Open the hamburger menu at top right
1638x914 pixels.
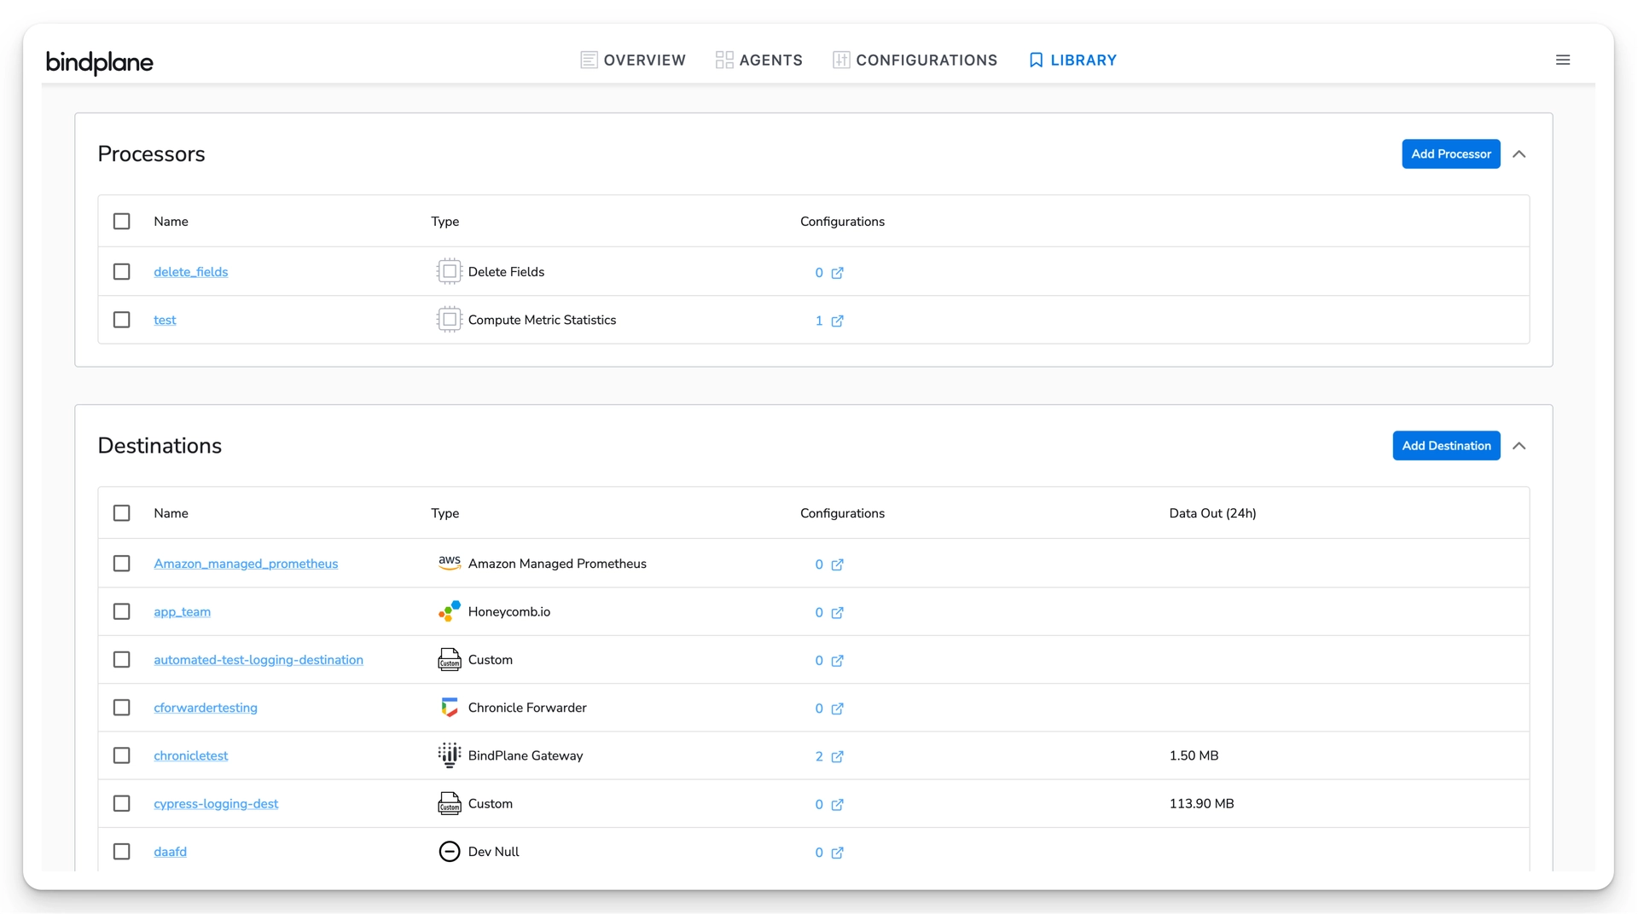[1563, 60]
